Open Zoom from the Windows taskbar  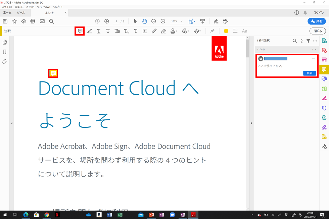[x=172, y=215]
